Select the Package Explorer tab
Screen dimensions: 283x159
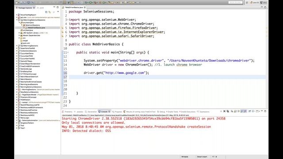(x=25, y=8)
